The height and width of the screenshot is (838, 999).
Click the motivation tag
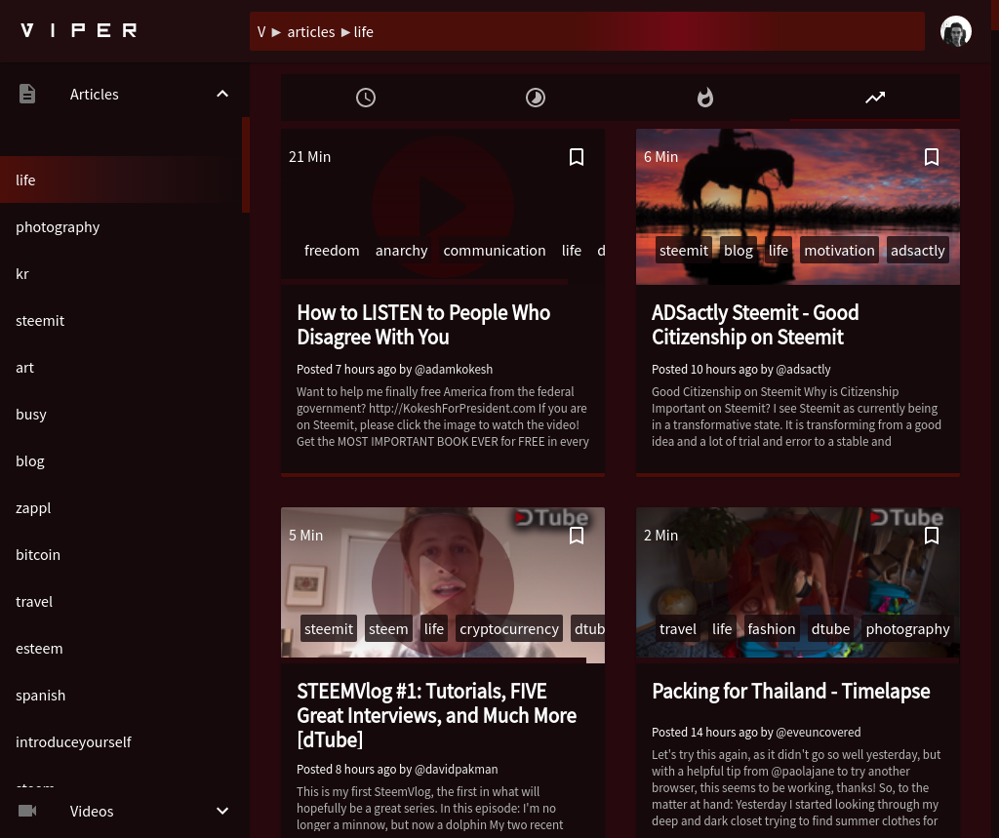tap(839, 251)
